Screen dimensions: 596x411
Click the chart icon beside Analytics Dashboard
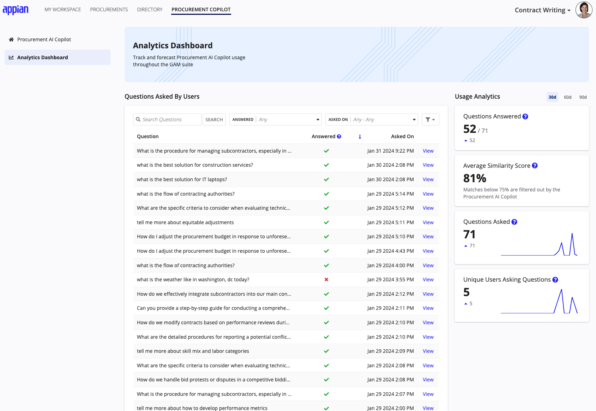(11, 57)
